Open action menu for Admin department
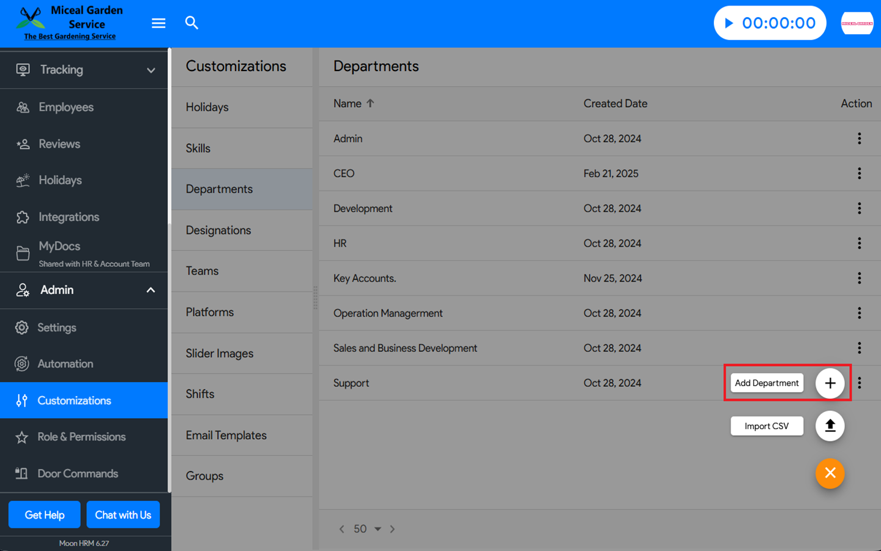The image size is (881, 551). click(859, 139)
